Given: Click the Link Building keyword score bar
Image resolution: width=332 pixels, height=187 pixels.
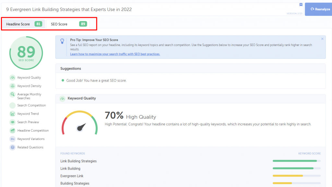Looking at the screenshot, I should [297, 169].
